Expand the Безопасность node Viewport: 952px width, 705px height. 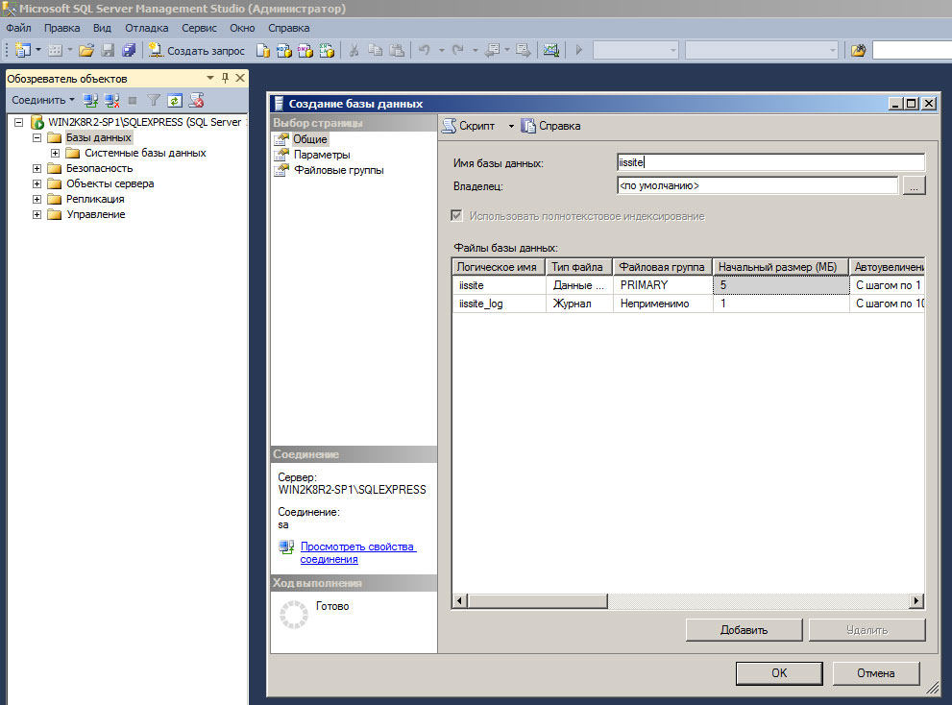click(x=37, y=168)
